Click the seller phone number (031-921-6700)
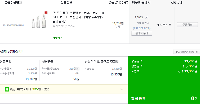Image resolution: width=201 pixels, height=106 pixels. click(141, 28)
